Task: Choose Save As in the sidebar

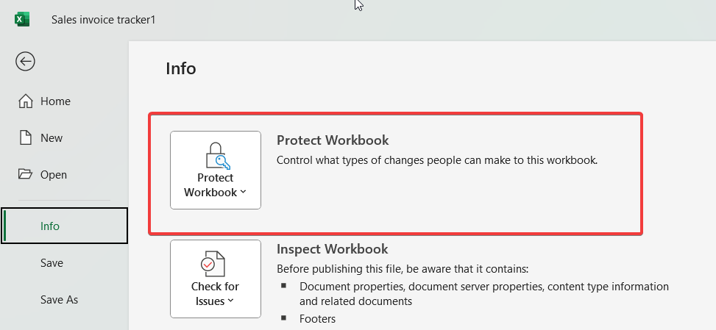Action: [64, 299]
